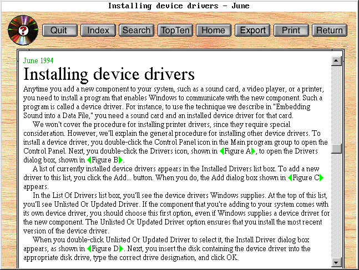The height and width of the screenshot is (270, 359).
Task: Click the scrollbar down arrow
Action: (336, 262)
